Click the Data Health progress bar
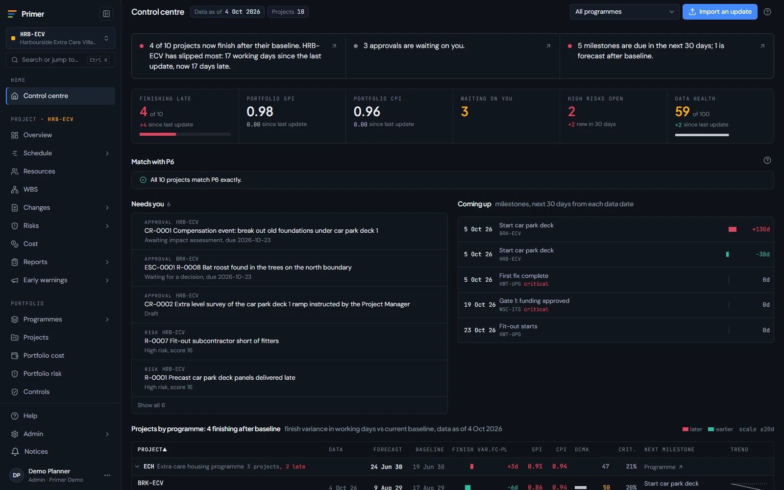The height and width of the screenshot is (490, 784). [702, 135]
